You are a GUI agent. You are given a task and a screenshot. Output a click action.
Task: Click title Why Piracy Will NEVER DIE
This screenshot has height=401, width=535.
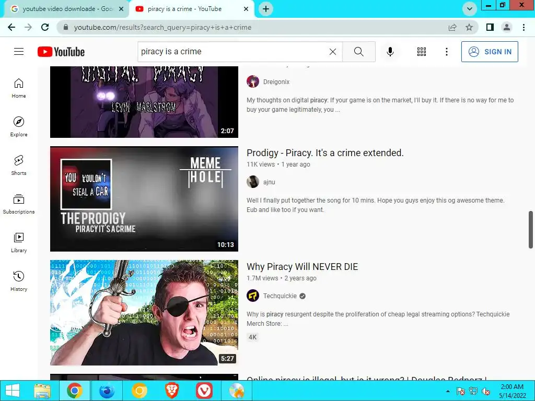click(x=303, y=267)
